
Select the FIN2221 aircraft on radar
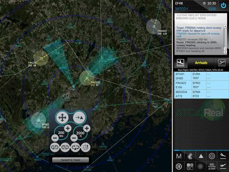pyautogui.click(x=41, y=58)
